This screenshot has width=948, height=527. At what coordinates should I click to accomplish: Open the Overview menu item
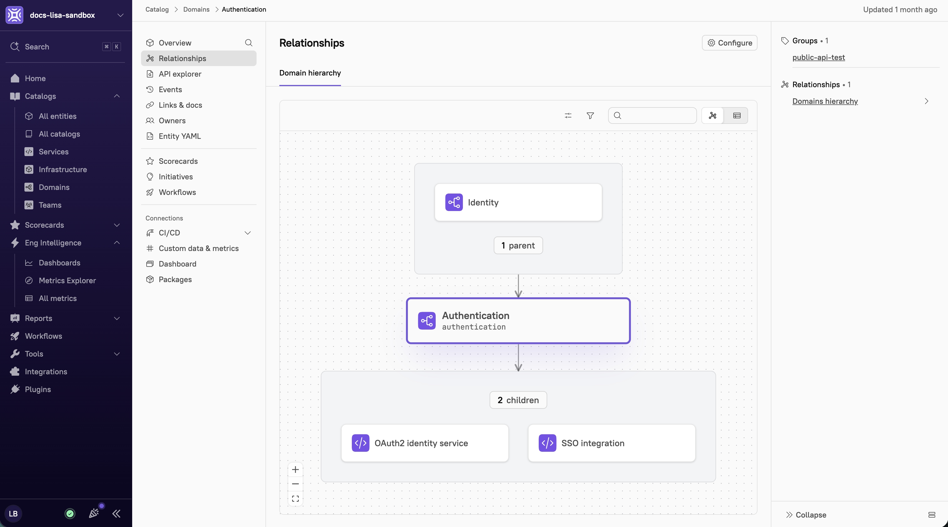pos(175,43)
